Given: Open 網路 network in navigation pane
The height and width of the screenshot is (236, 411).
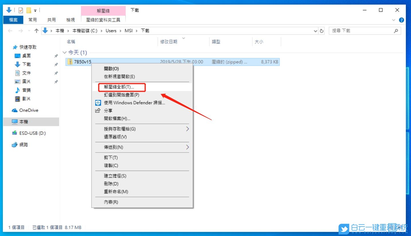Looking at the screenshot, I should coord(24,145).
